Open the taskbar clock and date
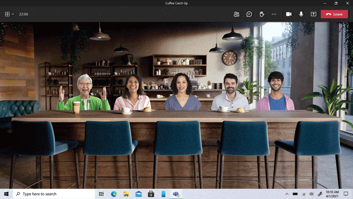 pos(332,194)
